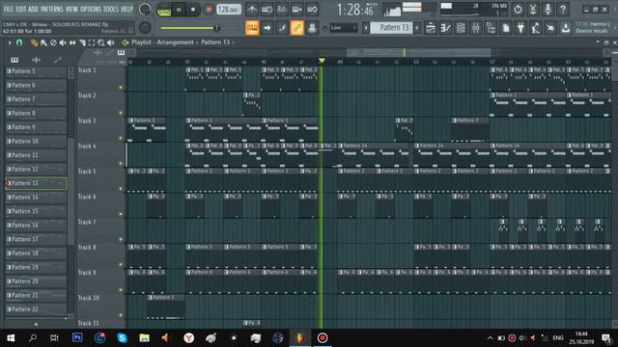Open the Mixer view icon
The width and height of the screenshot is (618, 347).
pyautogui.click(x=476, y=28)
